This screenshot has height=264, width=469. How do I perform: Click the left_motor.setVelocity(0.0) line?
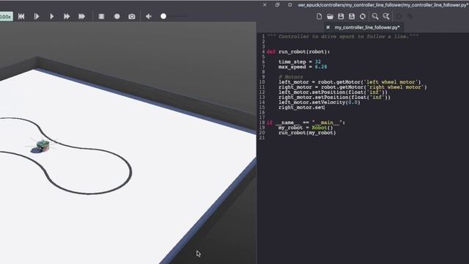point(320,103)
